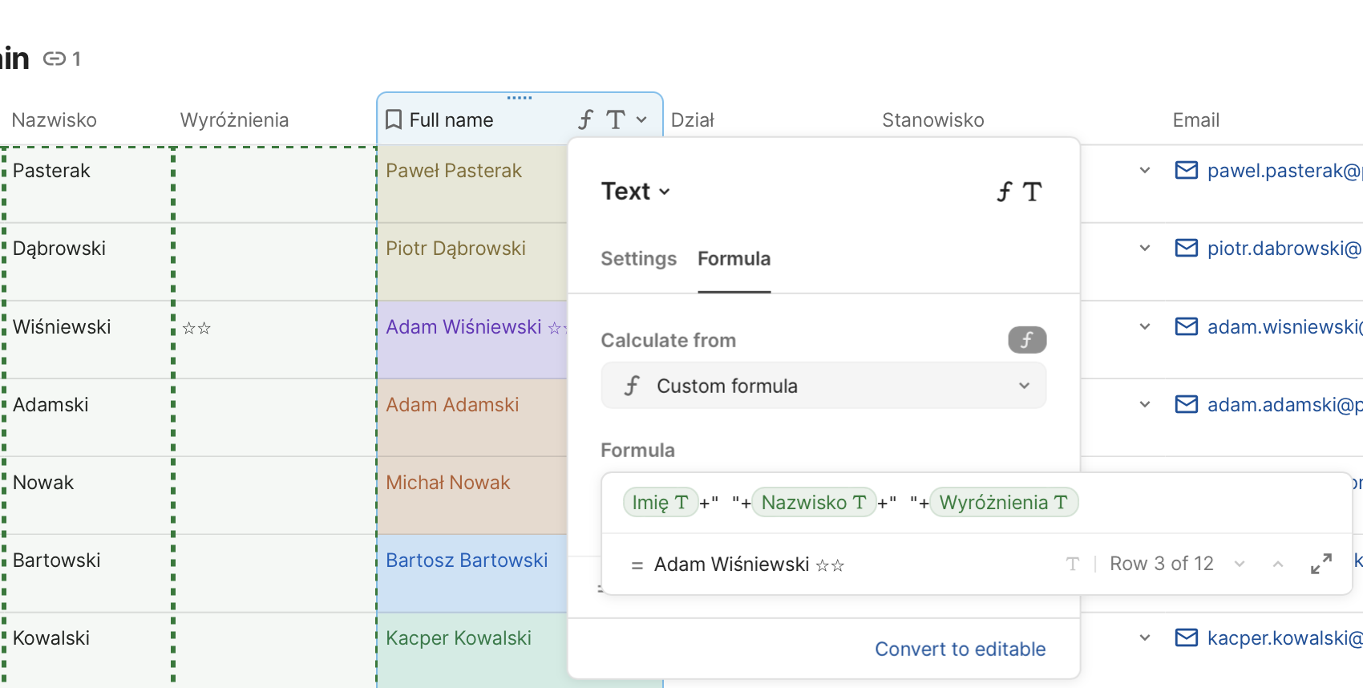Open the Custom formula dropdown
The image size is (1363, 688).
(x=823, y=386)
